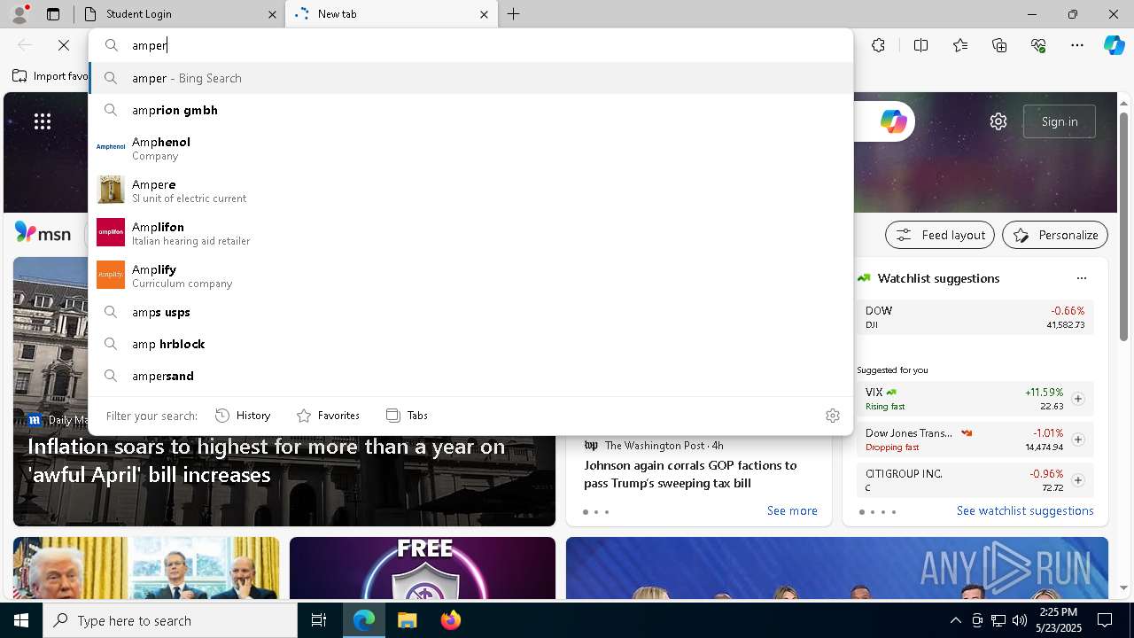Toggle split screen view icon
The width and height of the screenshot is (1134, 638).
click(x=920, y=45)
